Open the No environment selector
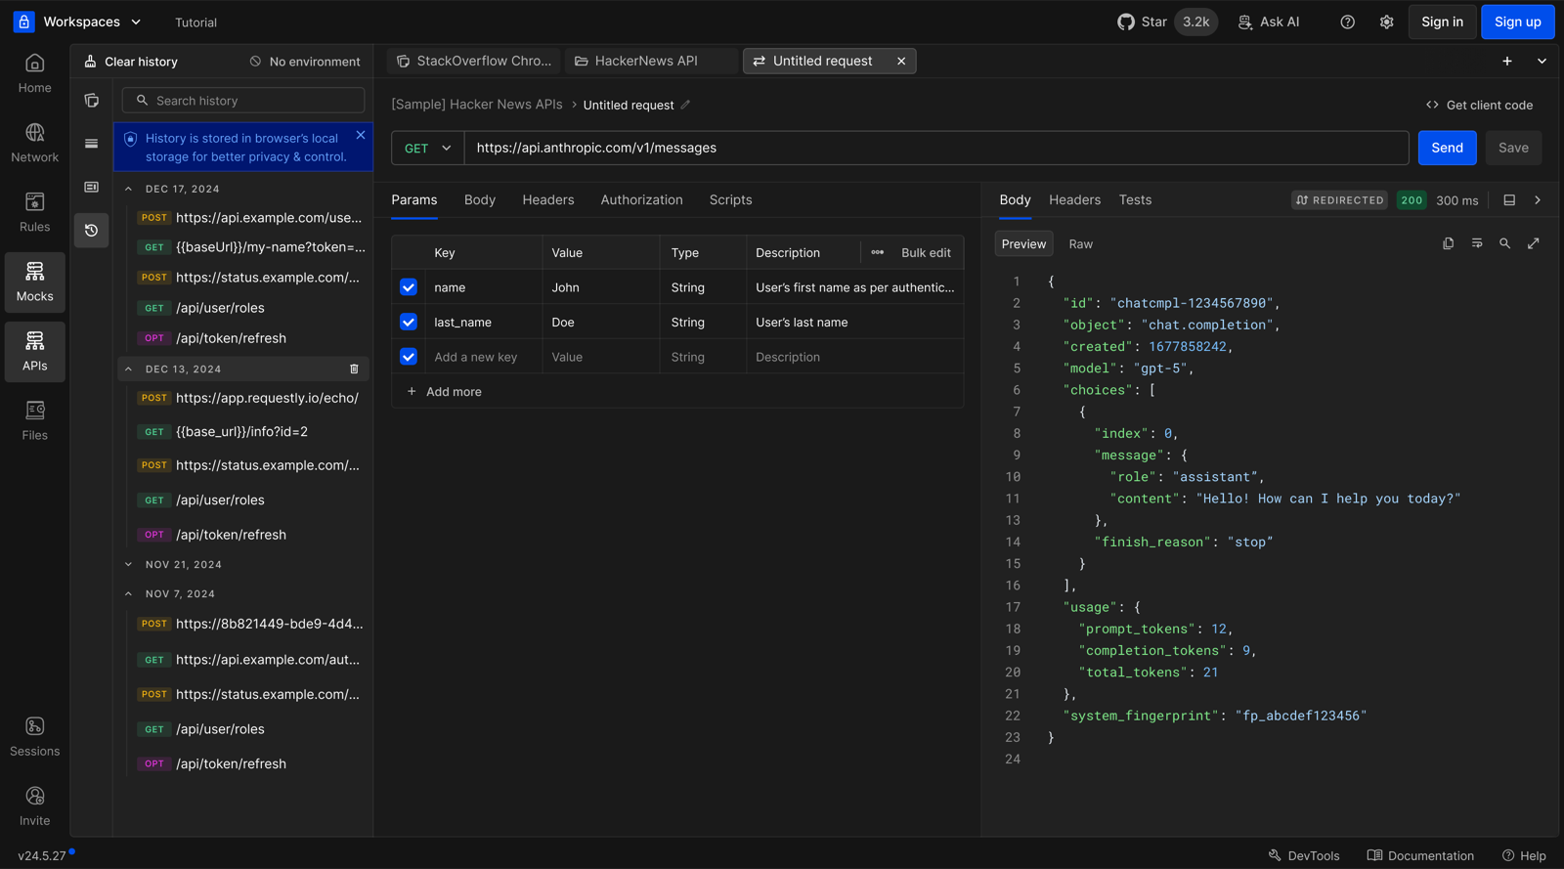Viewport: 1564px width, 869px height. click(305, 62)
